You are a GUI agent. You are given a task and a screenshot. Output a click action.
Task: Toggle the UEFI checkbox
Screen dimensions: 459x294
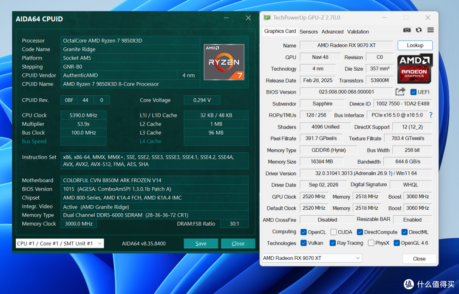[414, 92]
